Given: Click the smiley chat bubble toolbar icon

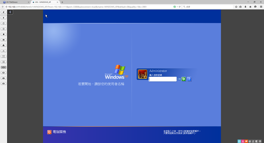Looking at the screenshot, I should [255, 7].
